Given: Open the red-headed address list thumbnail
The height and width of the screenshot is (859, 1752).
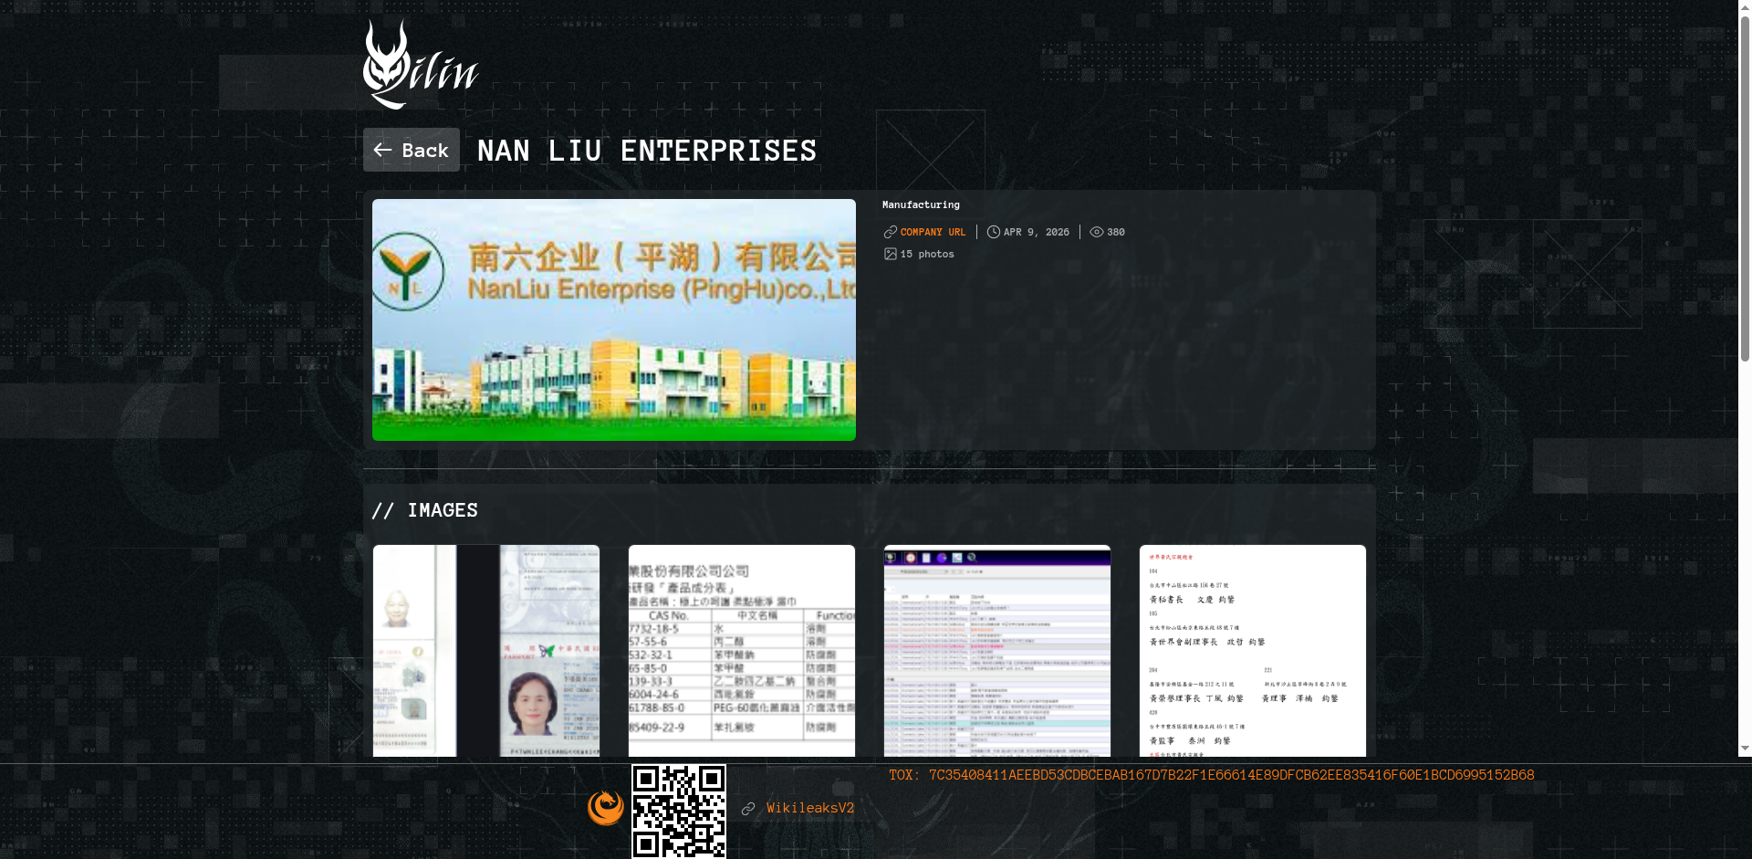Looking at the screenshot, I should (x=1253, y=651).
